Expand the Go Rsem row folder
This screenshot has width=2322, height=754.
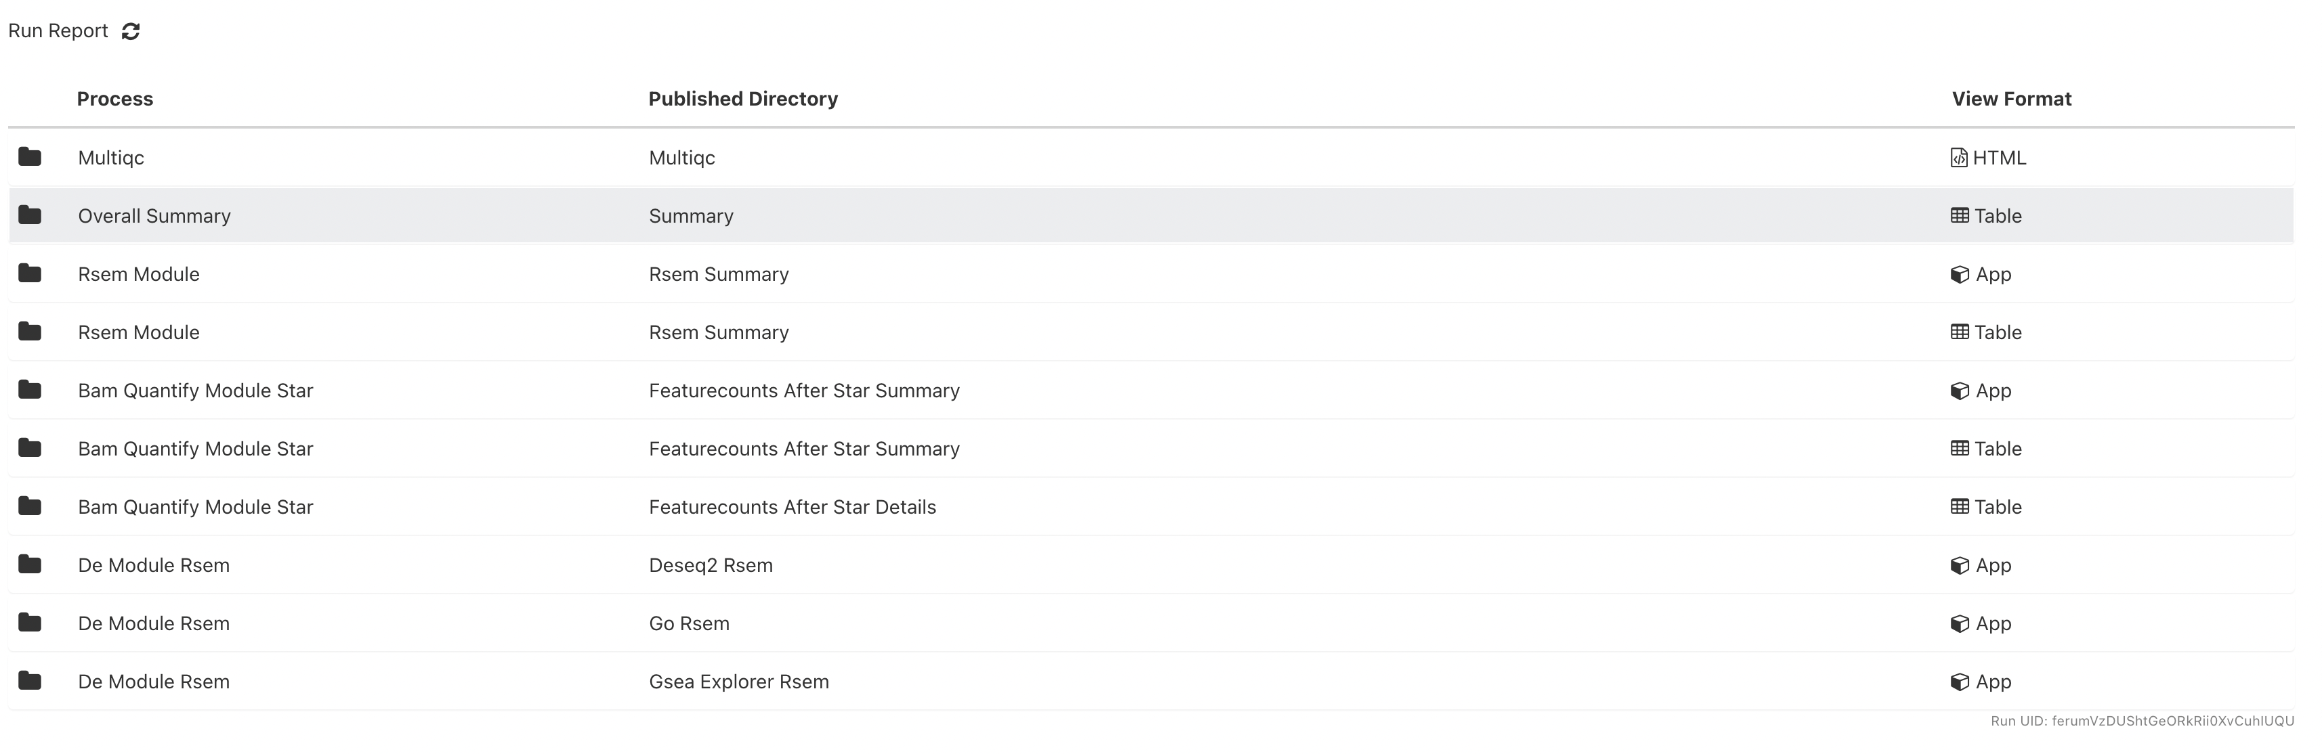(x=30, y=623)
